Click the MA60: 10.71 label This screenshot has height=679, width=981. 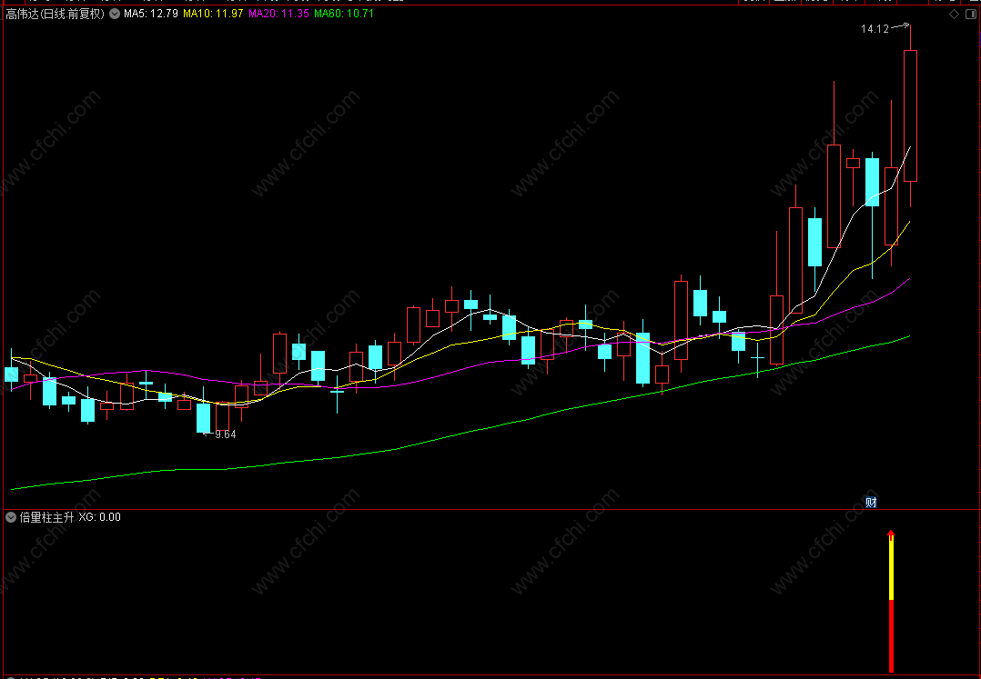coord(344,14)
